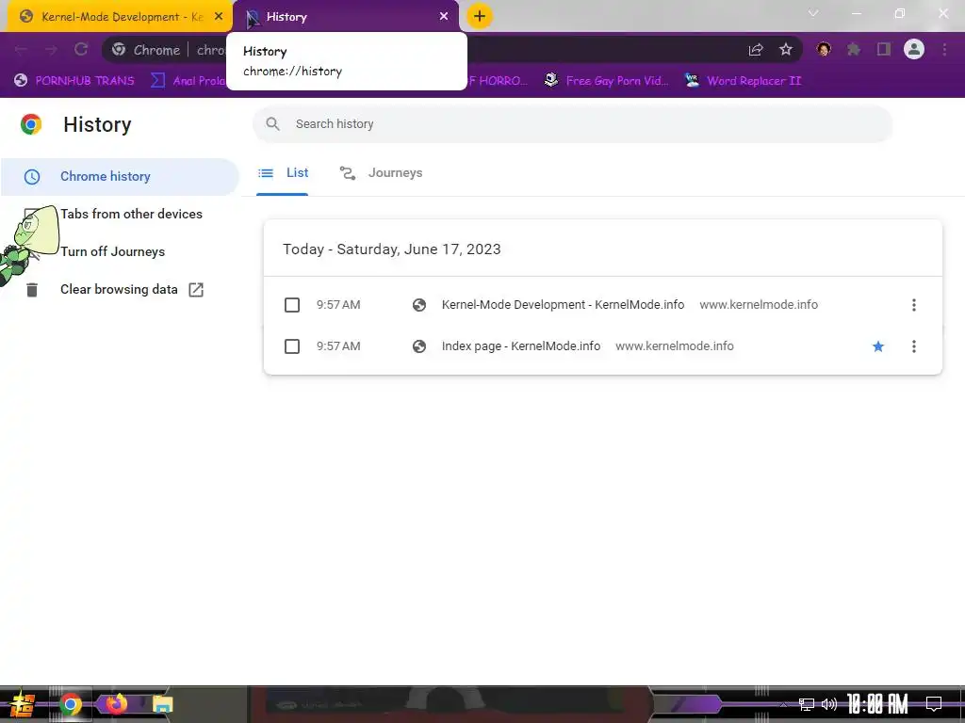Close the History tab
Viewport: 965px width, 723px height.
click(444, 17)
